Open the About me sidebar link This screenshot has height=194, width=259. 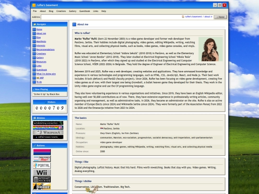[x=41, y=34]
